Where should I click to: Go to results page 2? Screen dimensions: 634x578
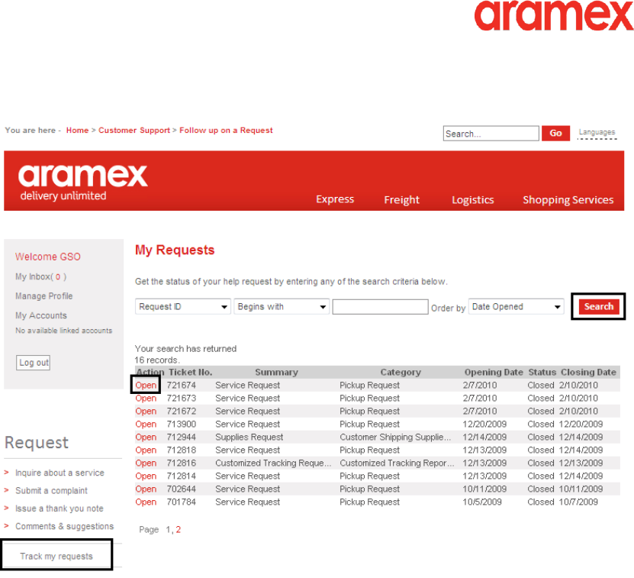pyautogui.click(x=179, y=529)
